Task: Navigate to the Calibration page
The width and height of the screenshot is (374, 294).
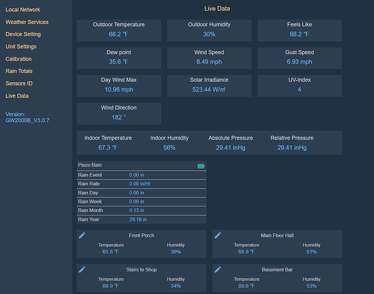Action: (19, 59)
